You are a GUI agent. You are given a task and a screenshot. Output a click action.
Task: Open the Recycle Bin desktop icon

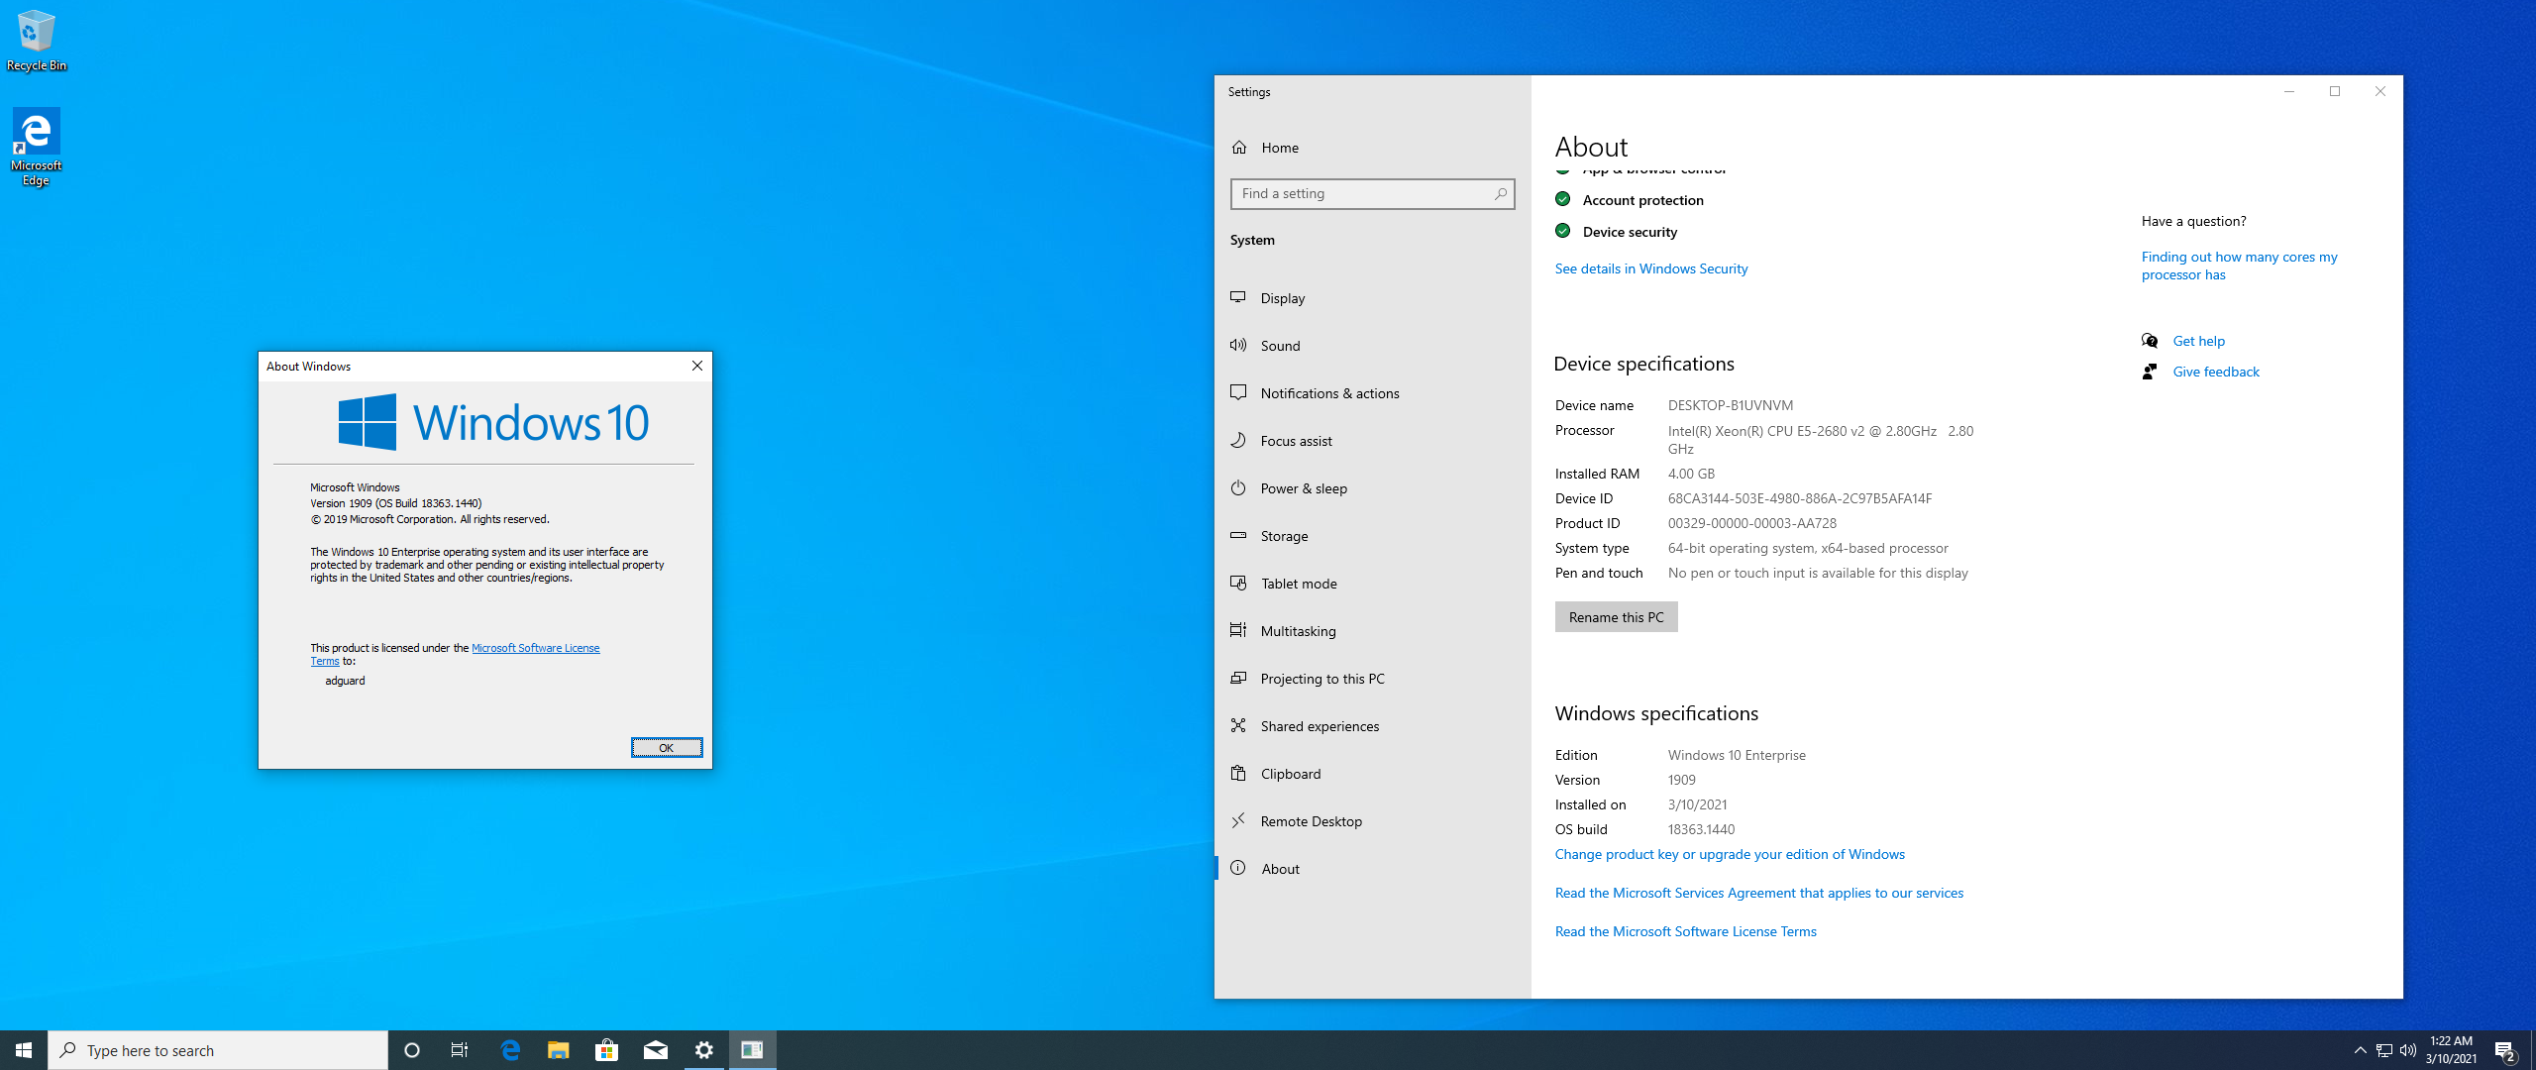coord(37,41)
